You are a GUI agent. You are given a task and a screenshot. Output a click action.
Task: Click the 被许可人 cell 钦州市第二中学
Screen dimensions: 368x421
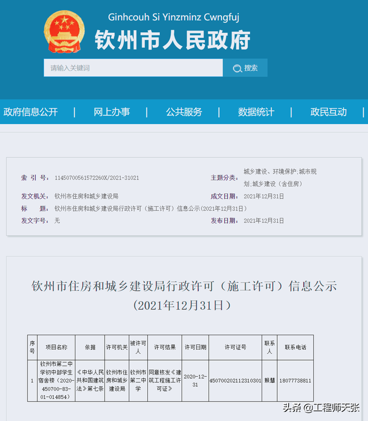click(x=138, y=381)
